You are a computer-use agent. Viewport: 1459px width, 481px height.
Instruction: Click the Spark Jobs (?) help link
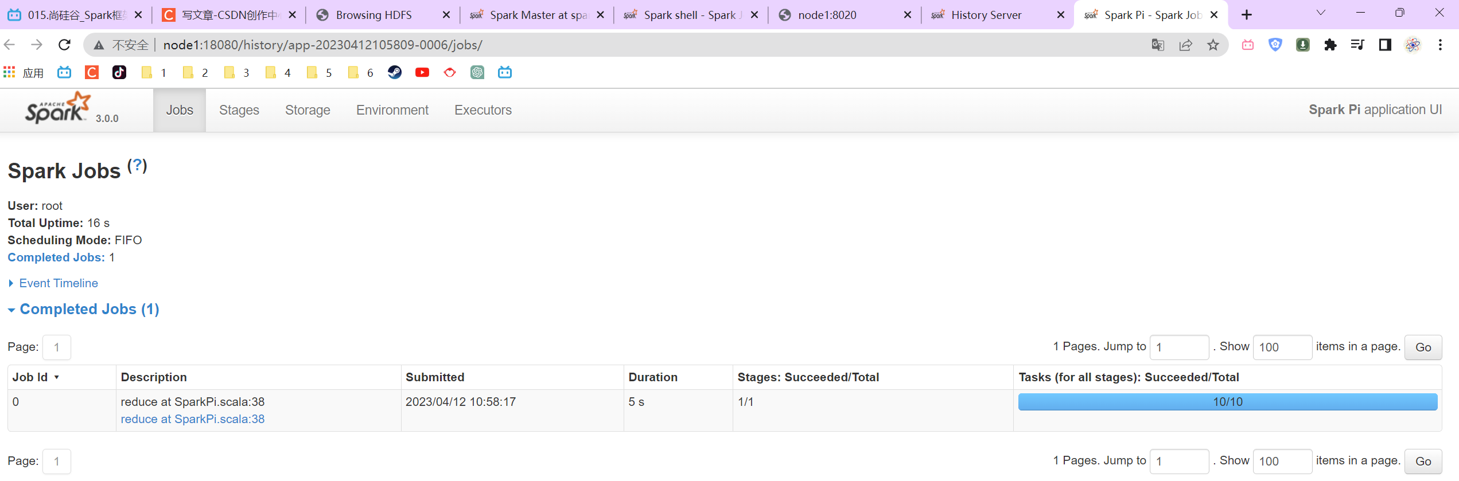(137, 166)
